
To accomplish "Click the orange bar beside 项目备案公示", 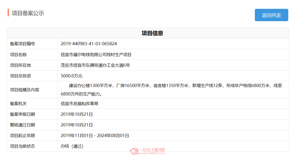I will [8, 13].
